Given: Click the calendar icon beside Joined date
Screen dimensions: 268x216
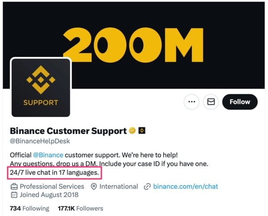Looking at the screenshot, I should coord(14,195).
